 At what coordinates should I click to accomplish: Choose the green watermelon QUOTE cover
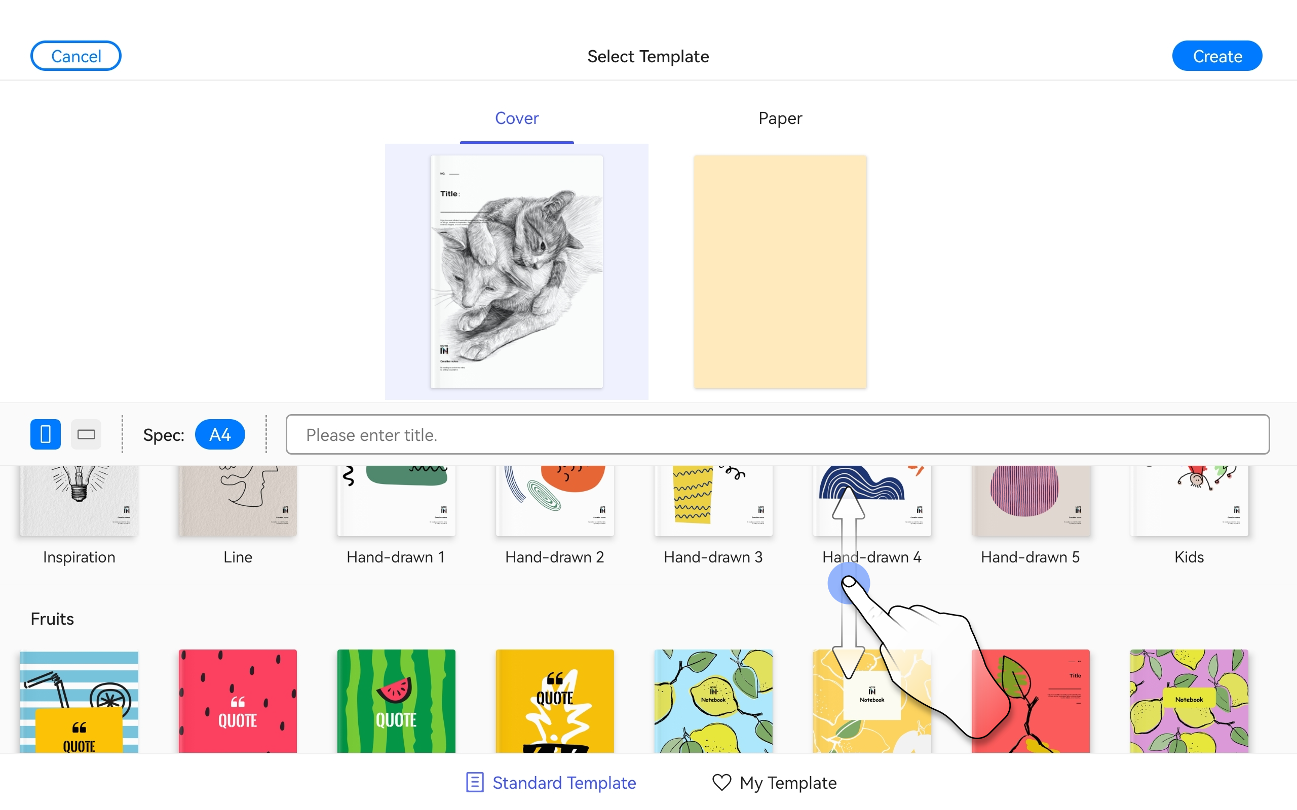pos(396,701)
